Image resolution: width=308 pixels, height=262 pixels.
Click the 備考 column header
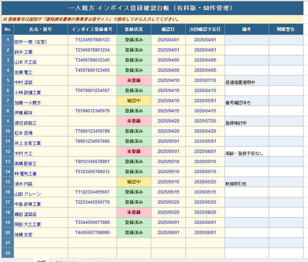pyautogui.click(x=247, y=29)
